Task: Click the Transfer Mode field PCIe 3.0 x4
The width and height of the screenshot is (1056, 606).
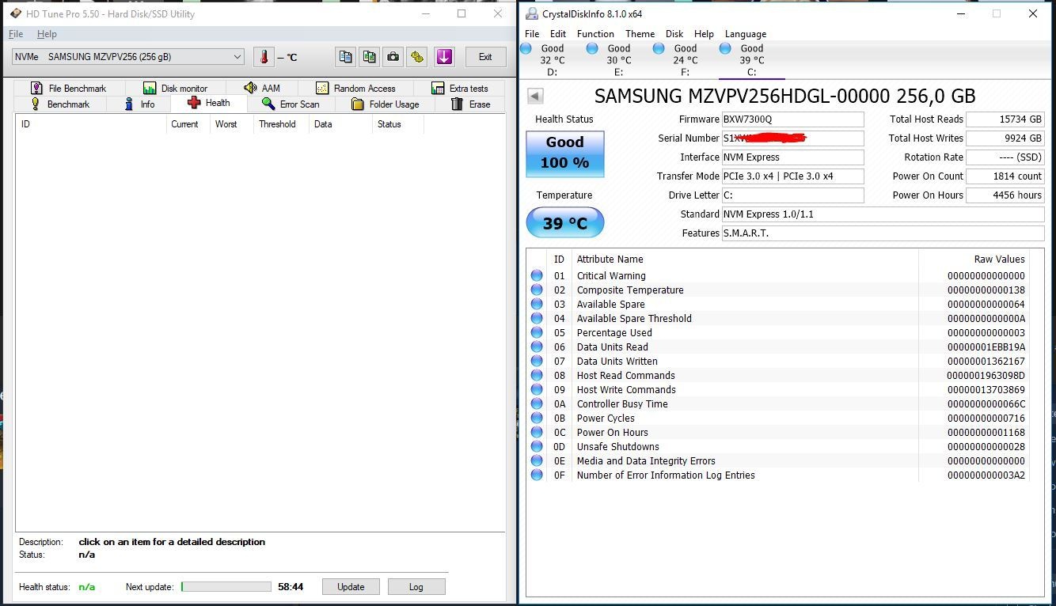Action: point(792,176)
